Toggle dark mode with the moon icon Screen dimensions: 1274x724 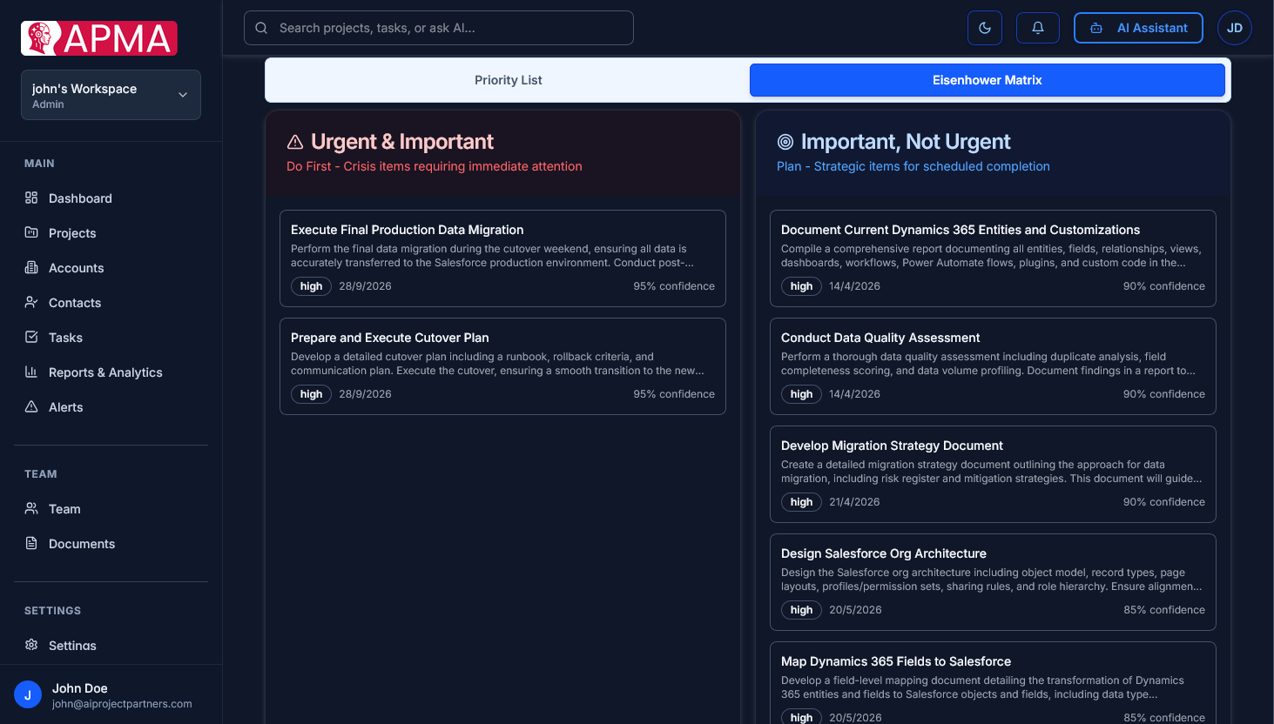click(x=984, y=27)
